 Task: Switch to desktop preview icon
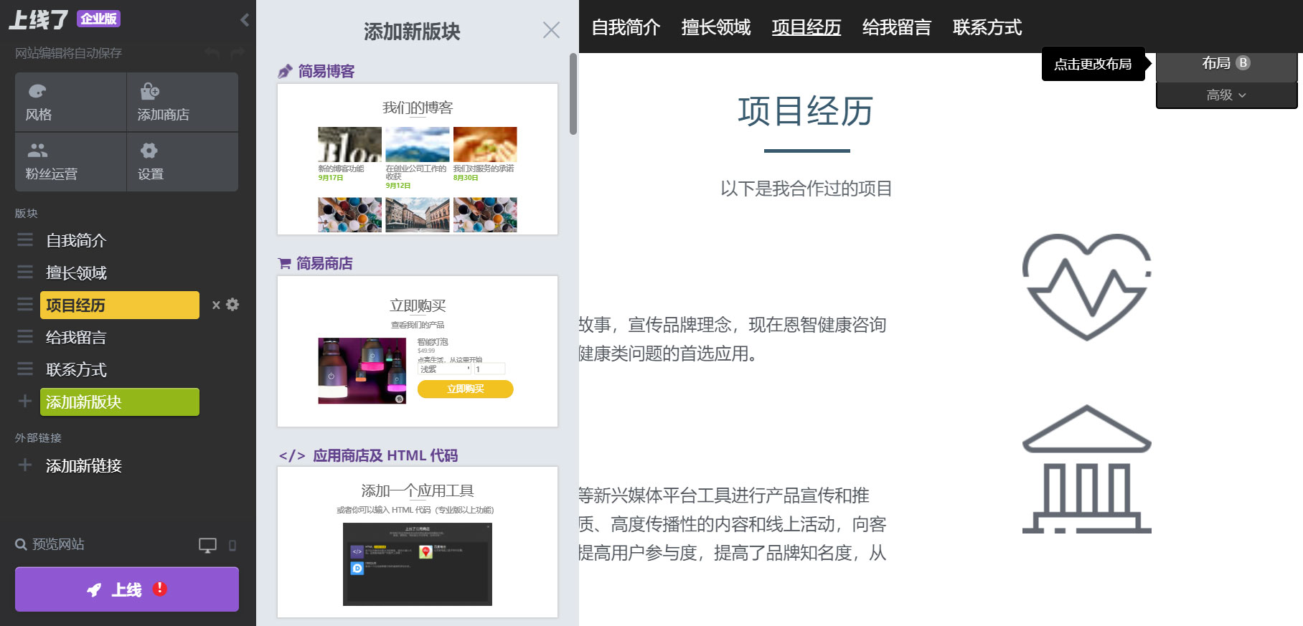click(207, 545)
